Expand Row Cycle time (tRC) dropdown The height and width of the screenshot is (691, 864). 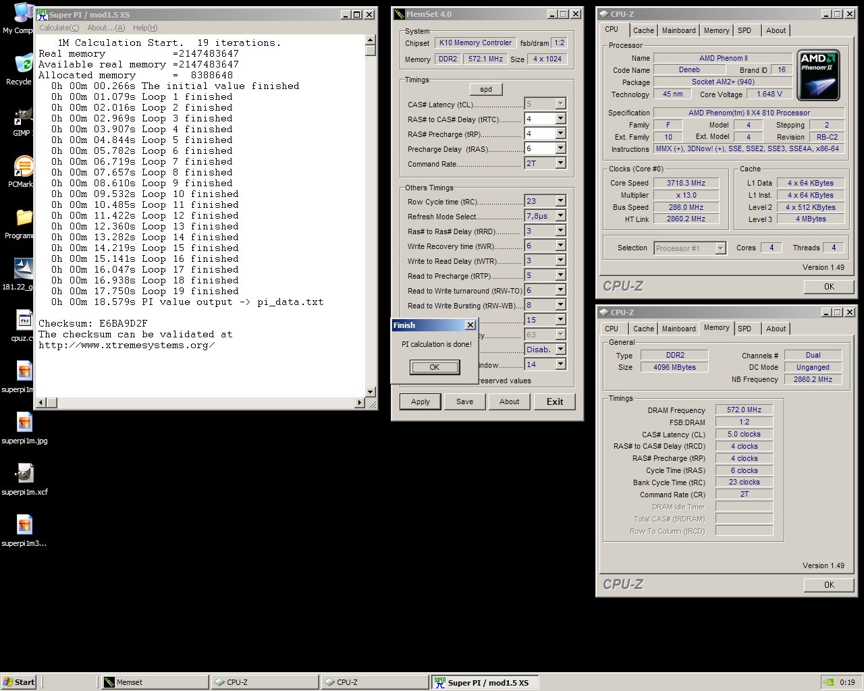coord(560,201)
